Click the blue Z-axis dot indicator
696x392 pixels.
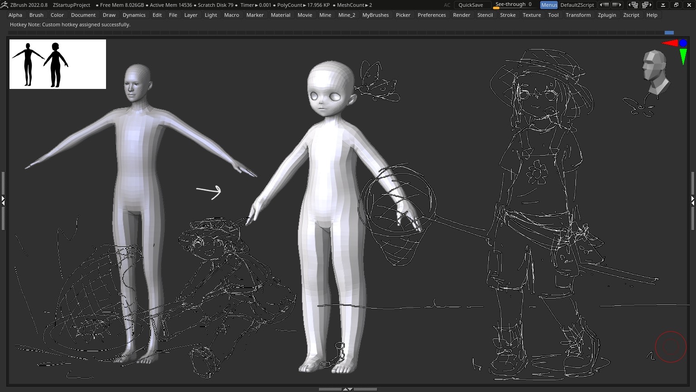[683, 43]
